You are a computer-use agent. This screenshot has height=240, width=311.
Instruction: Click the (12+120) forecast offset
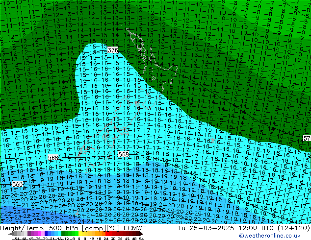[292, 228]
